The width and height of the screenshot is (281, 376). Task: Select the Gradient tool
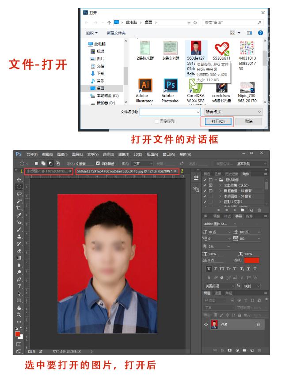[19, 258]
